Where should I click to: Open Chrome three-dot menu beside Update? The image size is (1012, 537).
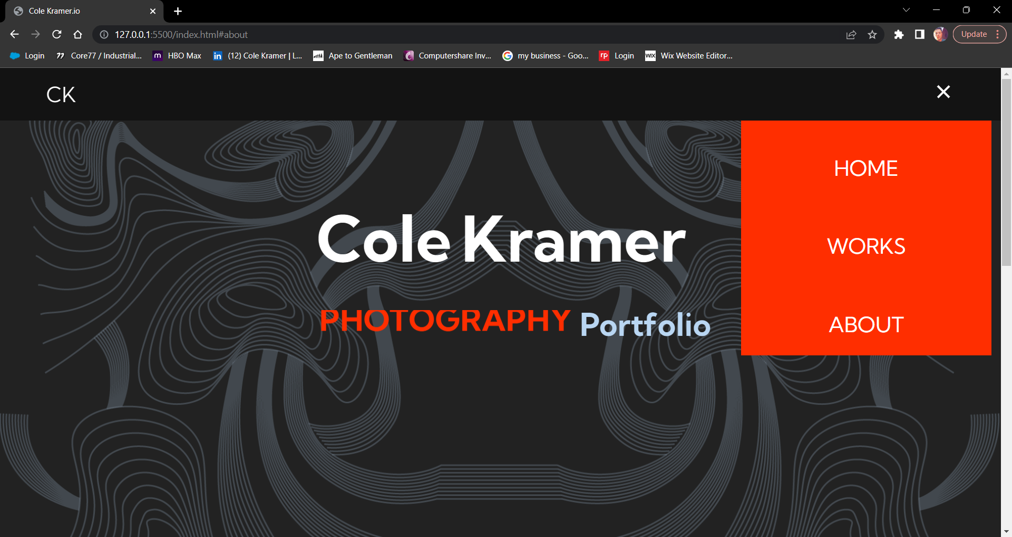pyautogui.click(x=998, y=34)
